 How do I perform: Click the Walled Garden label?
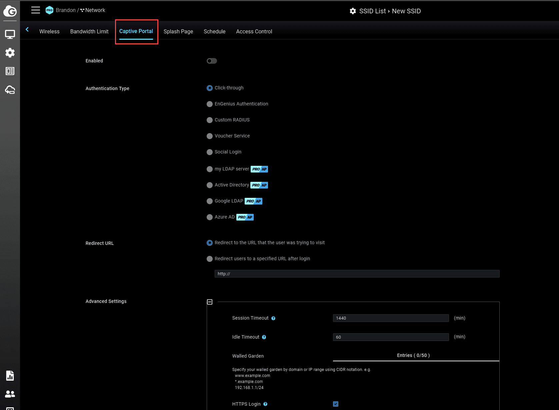click(248, 356)
